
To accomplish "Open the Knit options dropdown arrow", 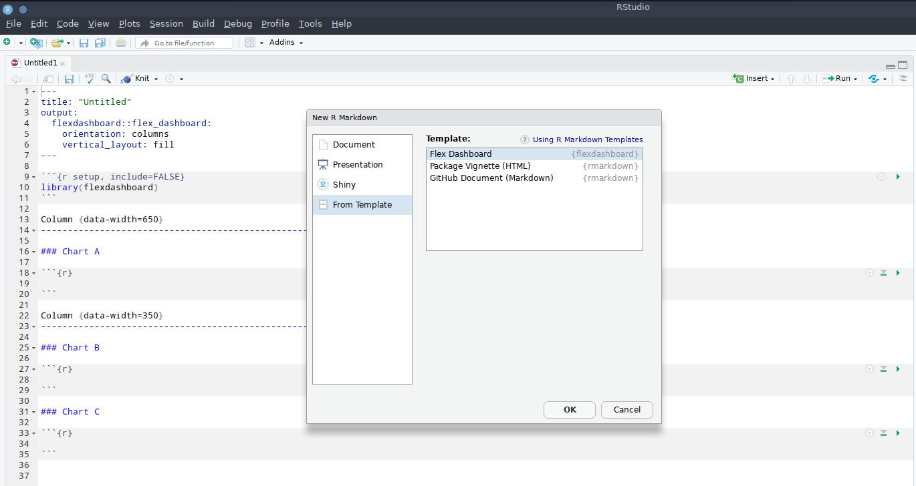I will pyautogui.click(x=156, y=79).
